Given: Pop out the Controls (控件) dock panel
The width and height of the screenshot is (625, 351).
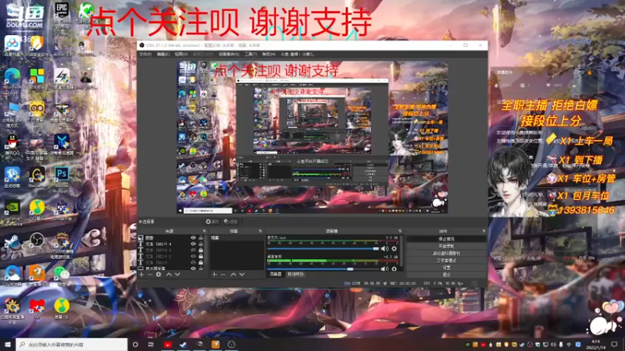Looking at the screenshot, I should pyautogui.click(x=484, y=231).
